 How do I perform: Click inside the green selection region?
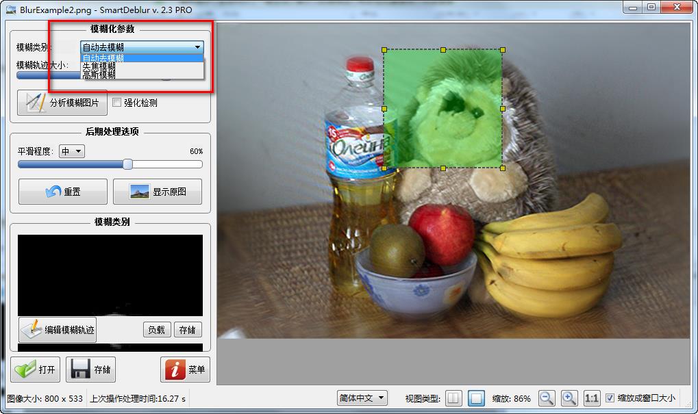pos(443,109)
